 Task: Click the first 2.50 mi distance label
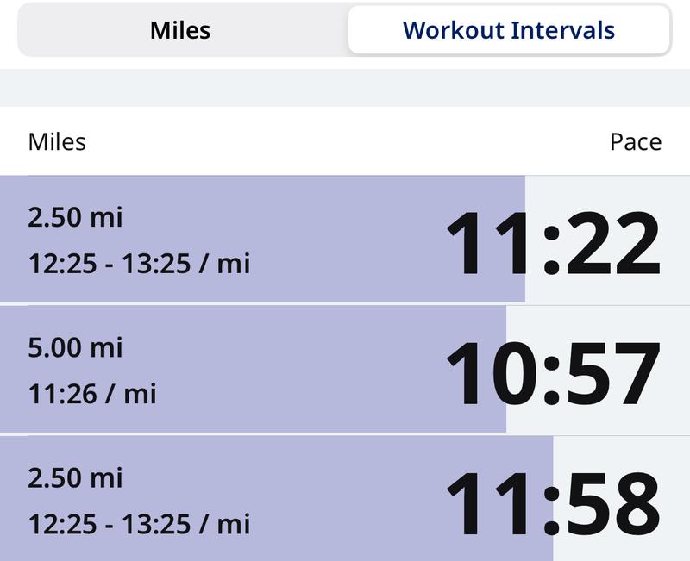(x=75, y=217)
